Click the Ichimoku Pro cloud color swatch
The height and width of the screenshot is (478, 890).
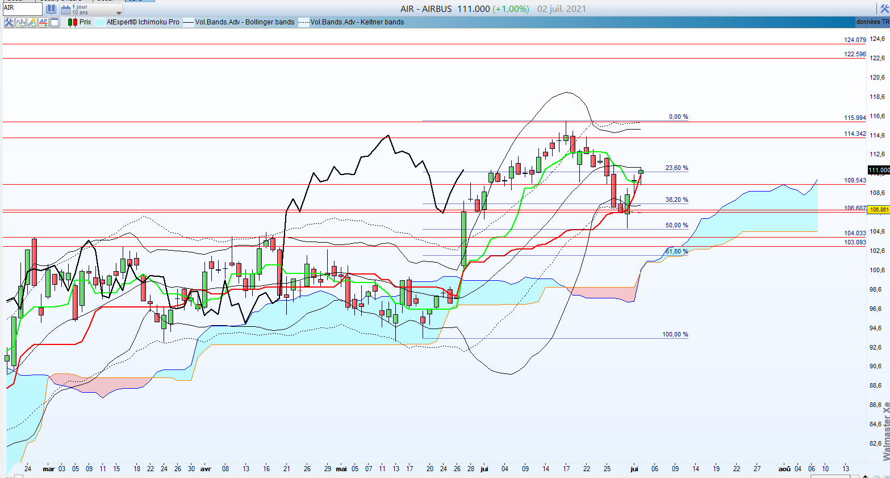[100, 22]
